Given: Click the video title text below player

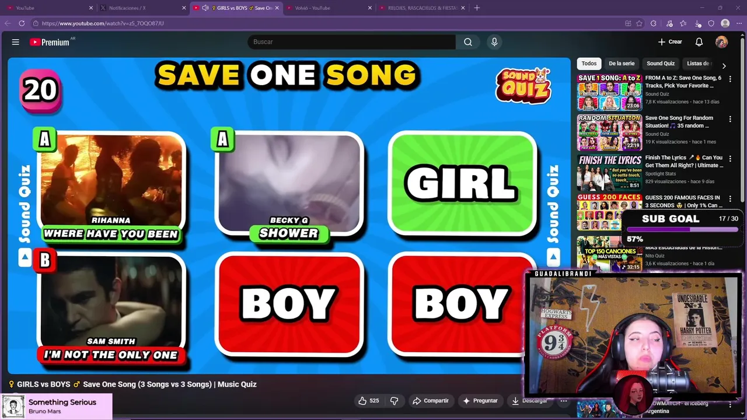Looking at the screenshot, I should [x=132, y=384].
